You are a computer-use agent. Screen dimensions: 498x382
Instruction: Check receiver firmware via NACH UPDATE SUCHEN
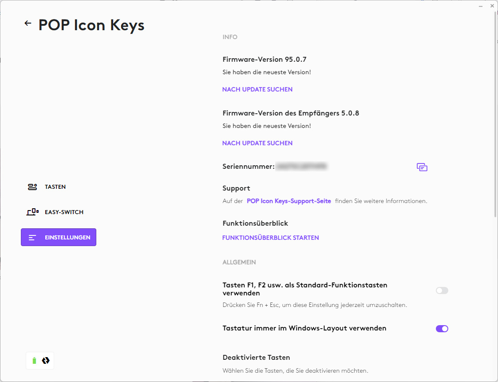[x=257, y=143]
